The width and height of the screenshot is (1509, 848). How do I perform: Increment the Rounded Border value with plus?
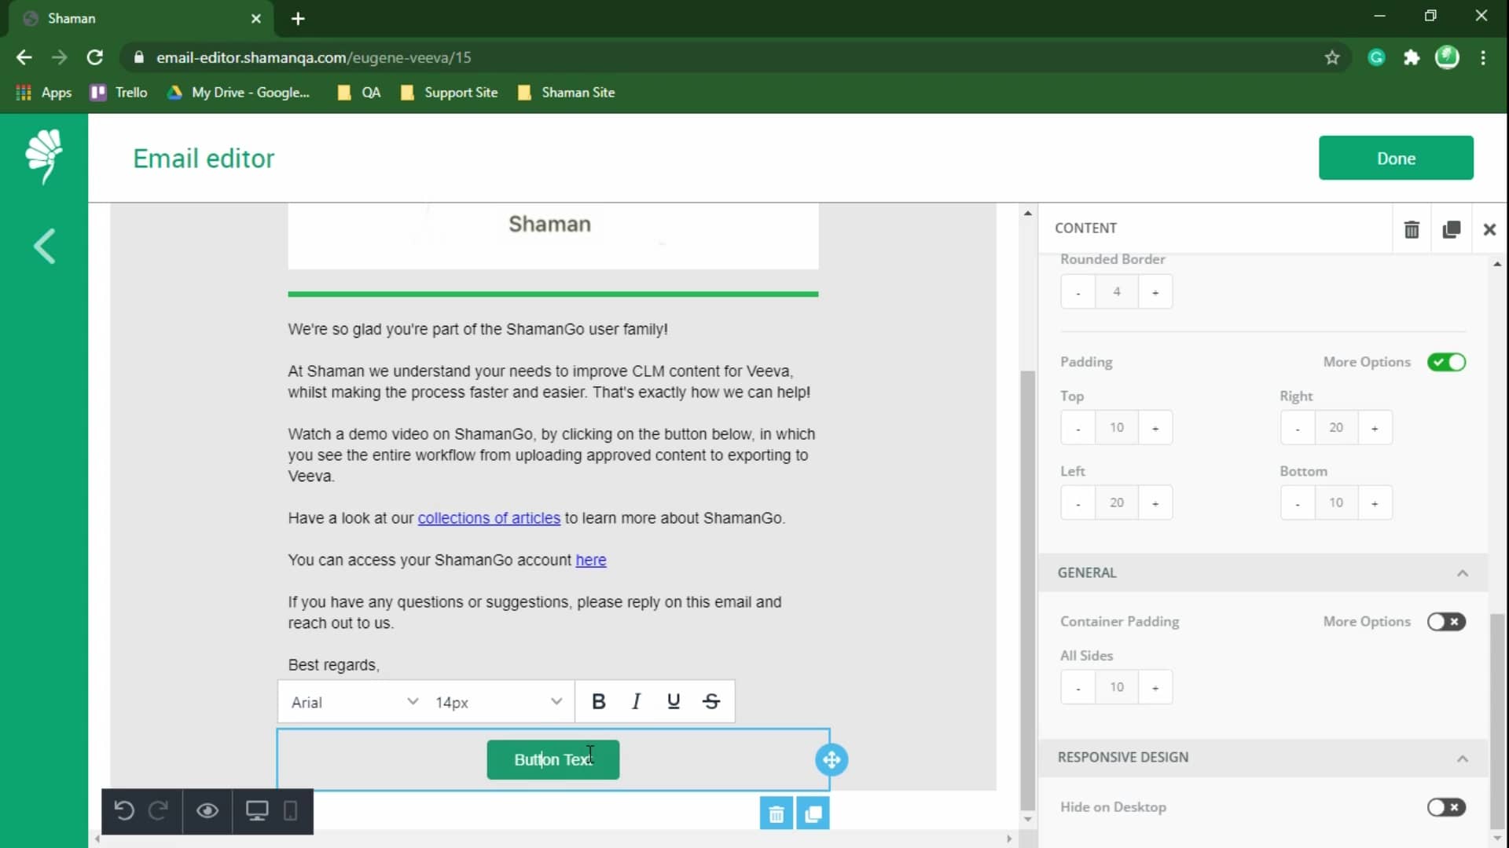pyautogui.click(x=1155, y=291)
